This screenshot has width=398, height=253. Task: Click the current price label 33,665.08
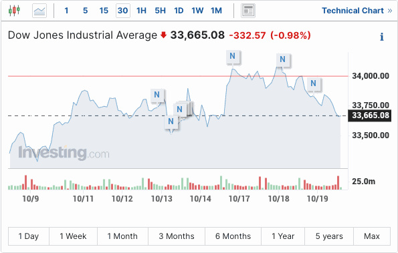pyautogui.click(x=369, y=115)
